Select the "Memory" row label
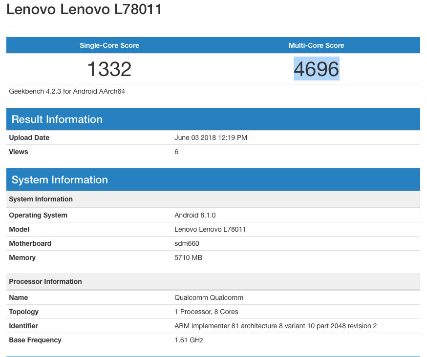 point(22,258)
